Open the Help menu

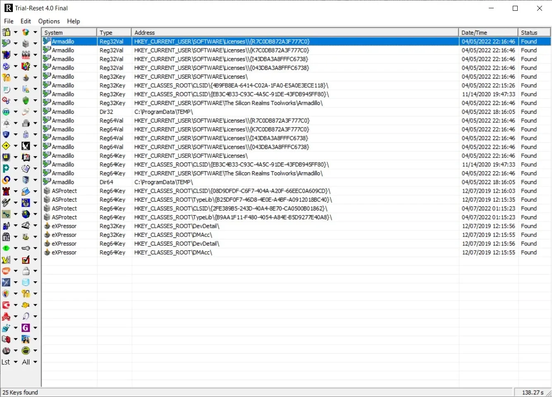point(73,21)
